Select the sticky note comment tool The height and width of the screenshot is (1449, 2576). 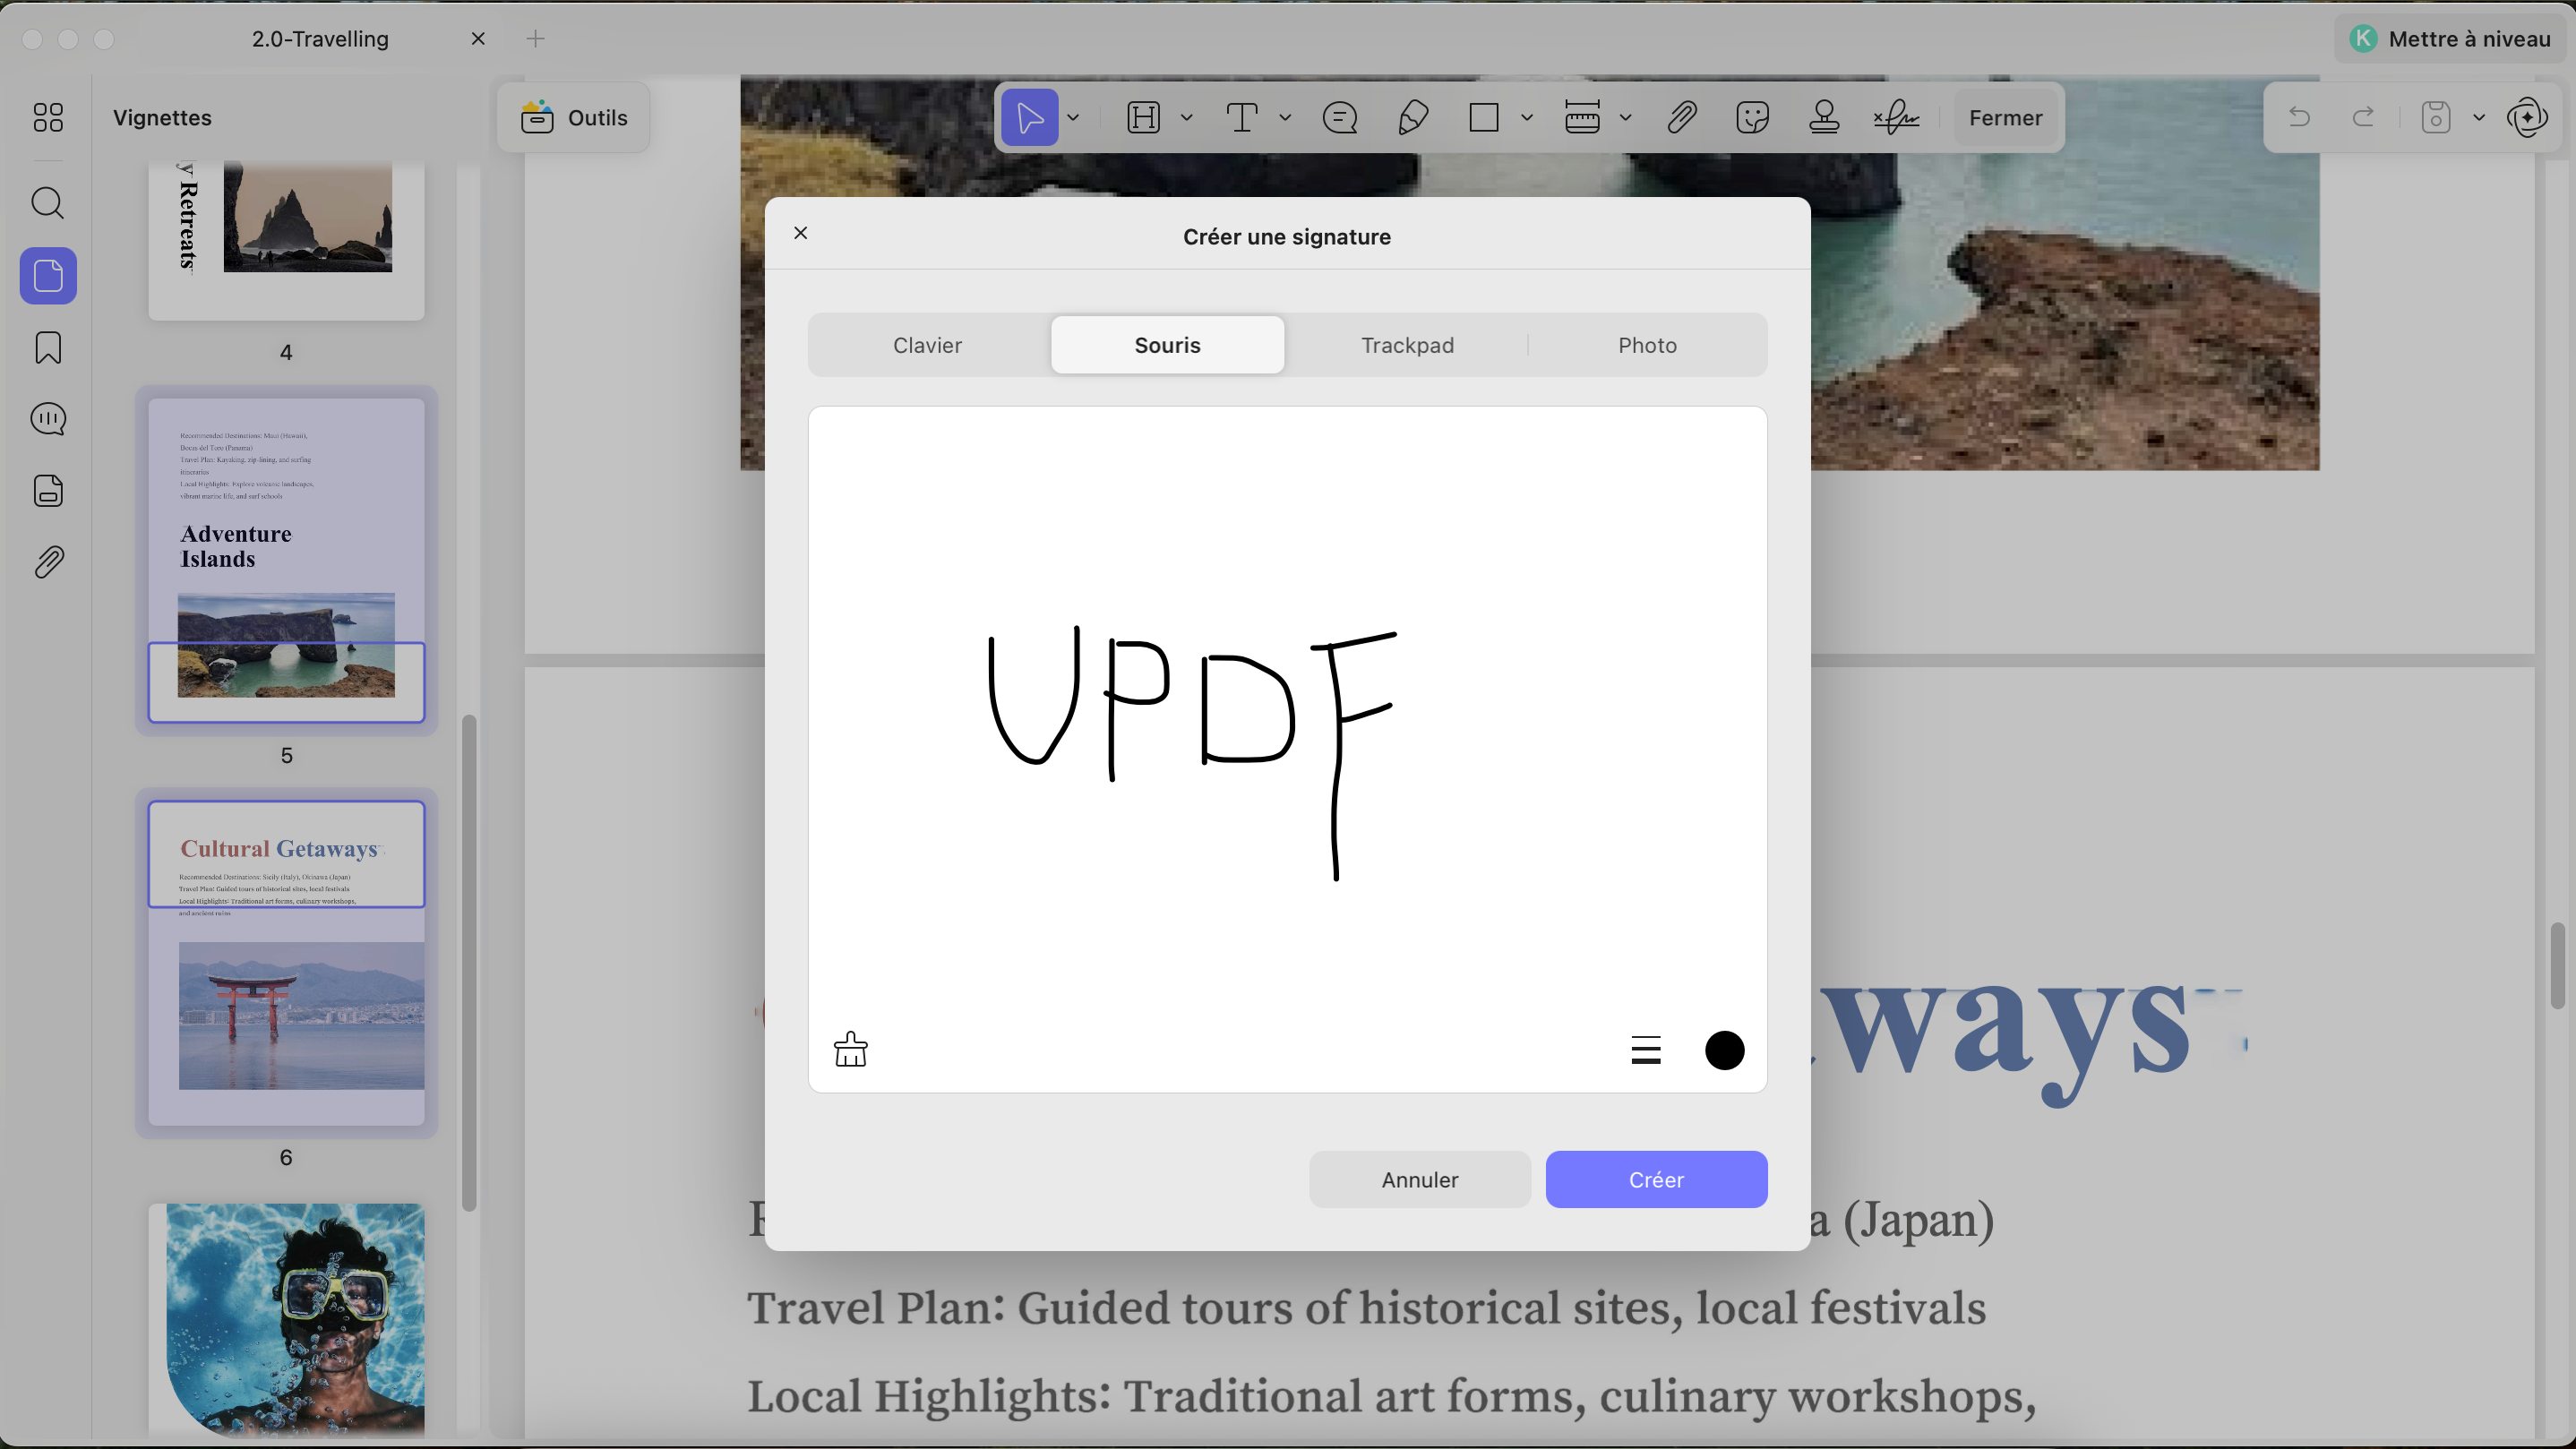pyautogui.click(x=1340, y=117)
